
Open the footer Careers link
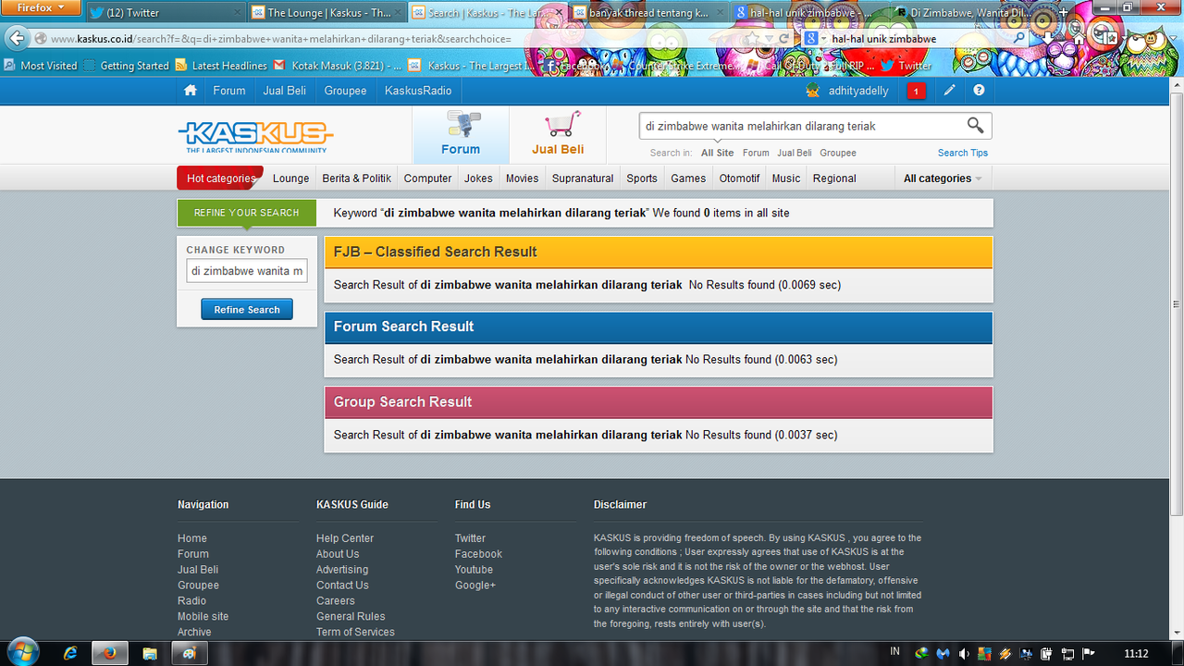(335, 601)
